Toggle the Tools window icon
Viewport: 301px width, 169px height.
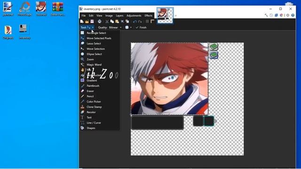point(266,15)
